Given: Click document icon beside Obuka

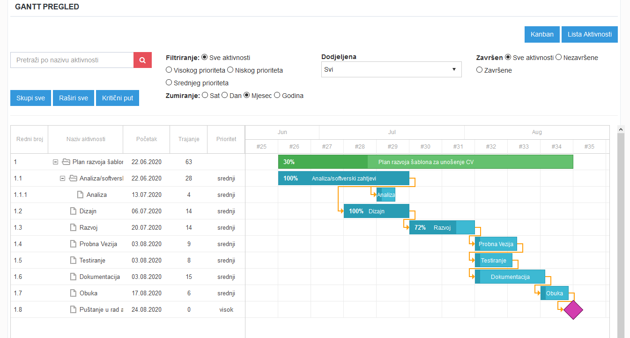Looking at the screenshot, I should (x=73, y=293).
